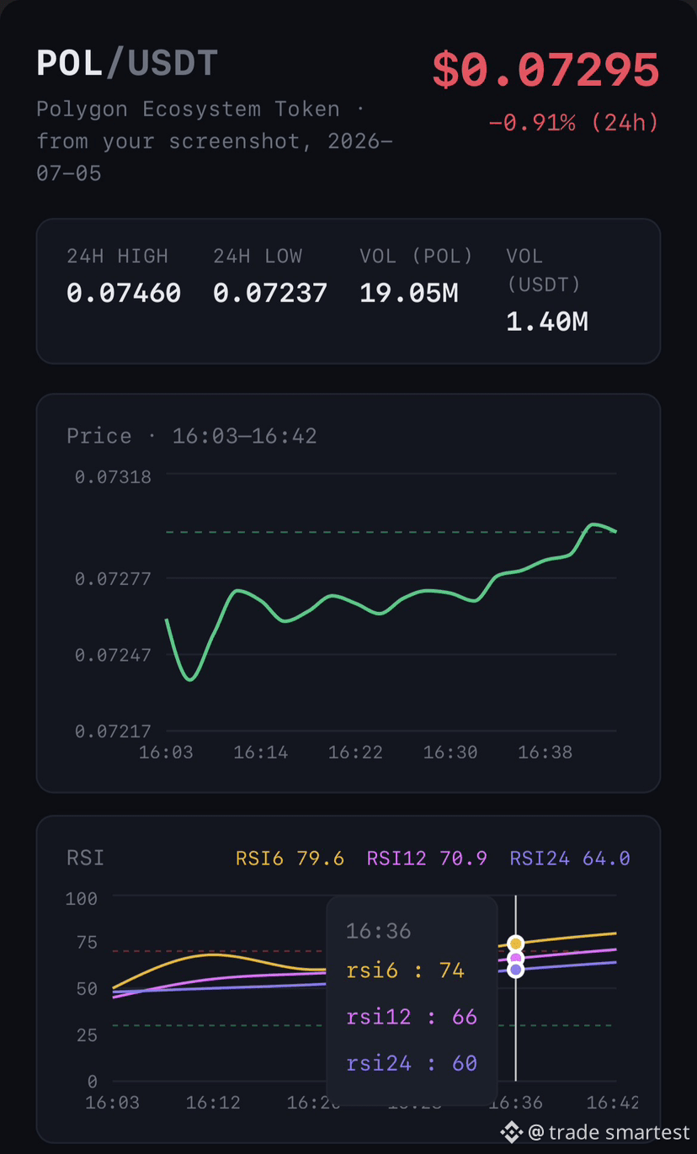Screen dimensions: 697x1154
Task: Select the RSI12 70.9 legend entry
Action: pyautogui.click(x=427, y=859)
